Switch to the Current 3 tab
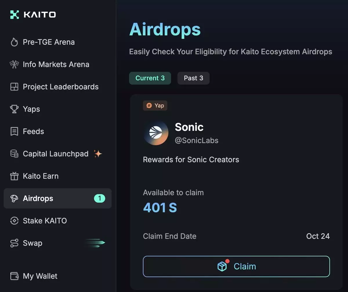The image size is (348, 292). point(150,78)
